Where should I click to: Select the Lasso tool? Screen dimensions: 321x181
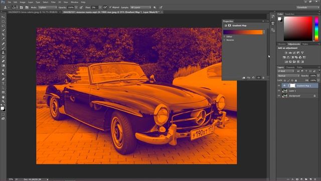point(3,26)
